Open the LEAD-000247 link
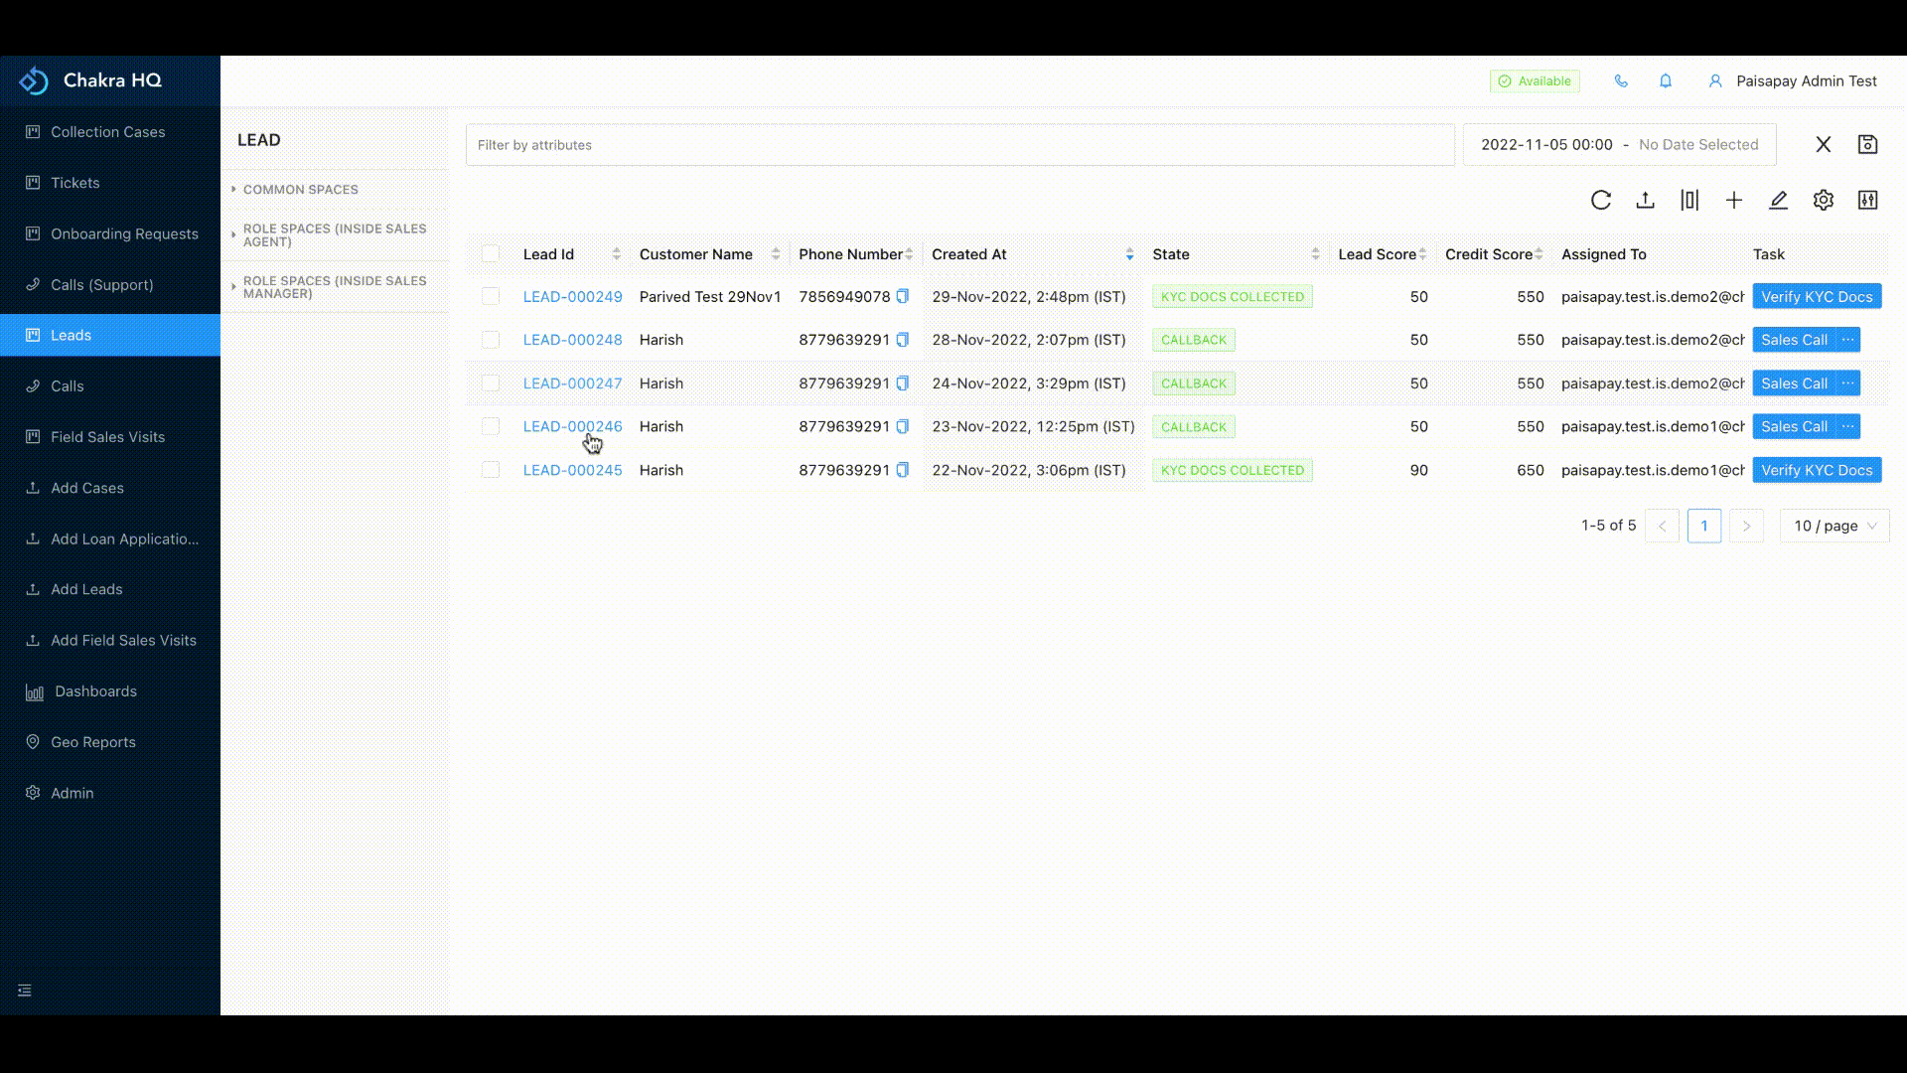 click(x=572, y=383)
